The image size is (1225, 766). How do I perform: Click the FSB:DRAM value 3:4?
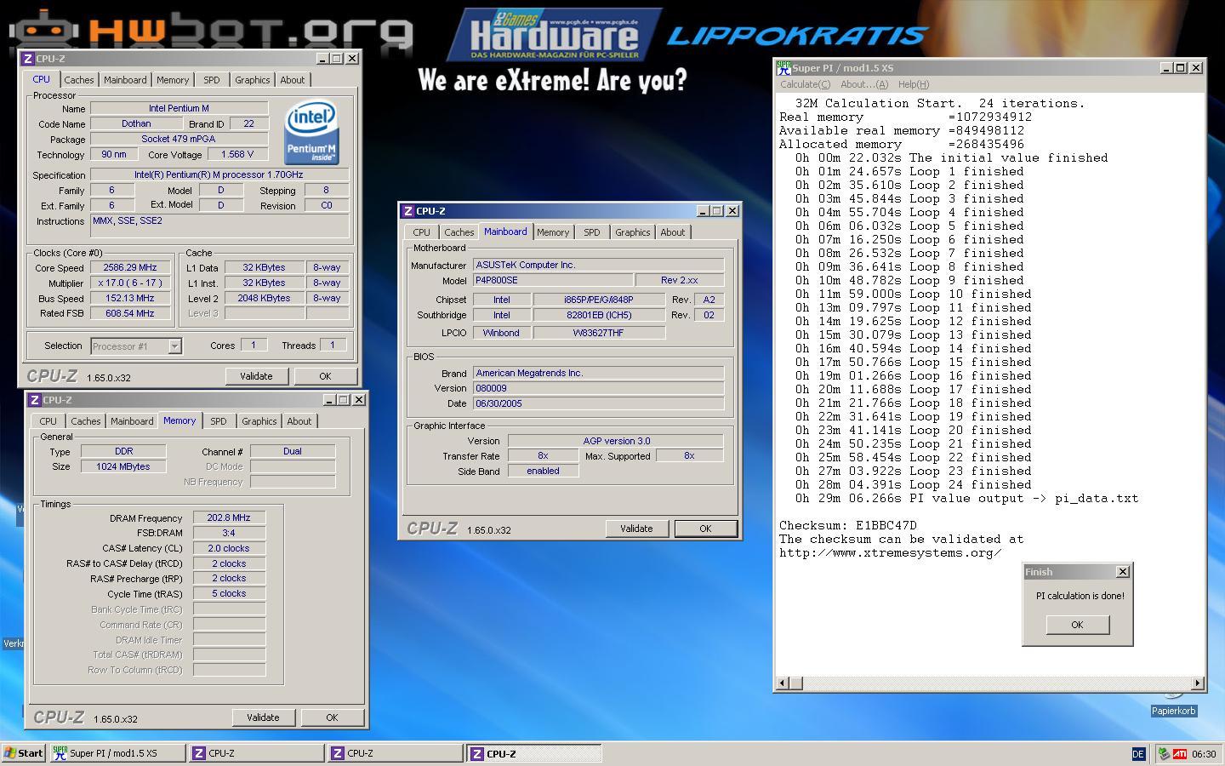229,533
